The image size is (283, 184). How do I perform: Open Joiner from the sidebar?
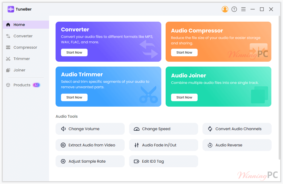(x=26, y=70)
